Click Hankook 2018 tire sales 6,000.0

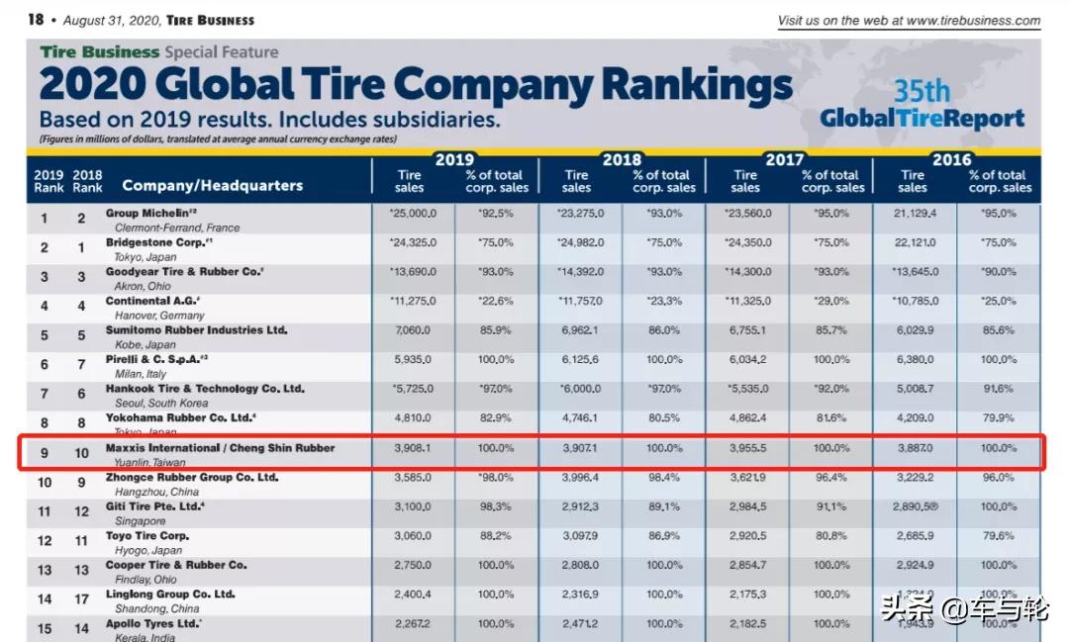coord(580,389)
